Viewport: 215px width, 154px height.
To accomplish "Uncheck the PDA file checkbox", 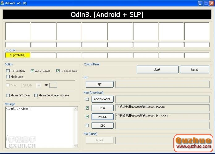I will point(87,108).
